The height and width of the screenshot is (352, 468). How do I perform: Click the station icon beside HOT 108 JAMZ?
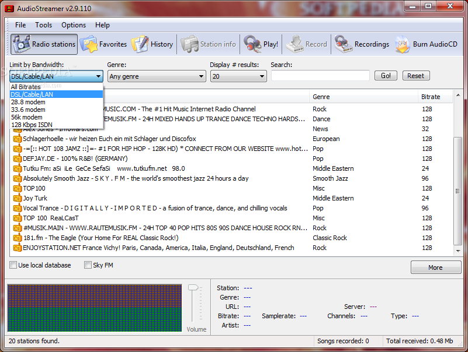tap(18, 149)
